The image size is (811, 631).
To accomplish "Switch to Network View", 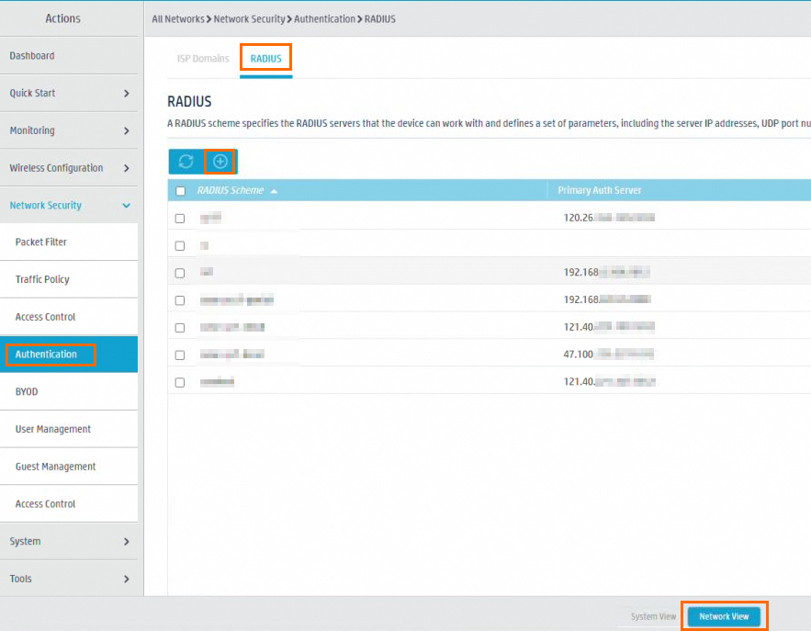I will pyautogui.click(x=724, y=616).
